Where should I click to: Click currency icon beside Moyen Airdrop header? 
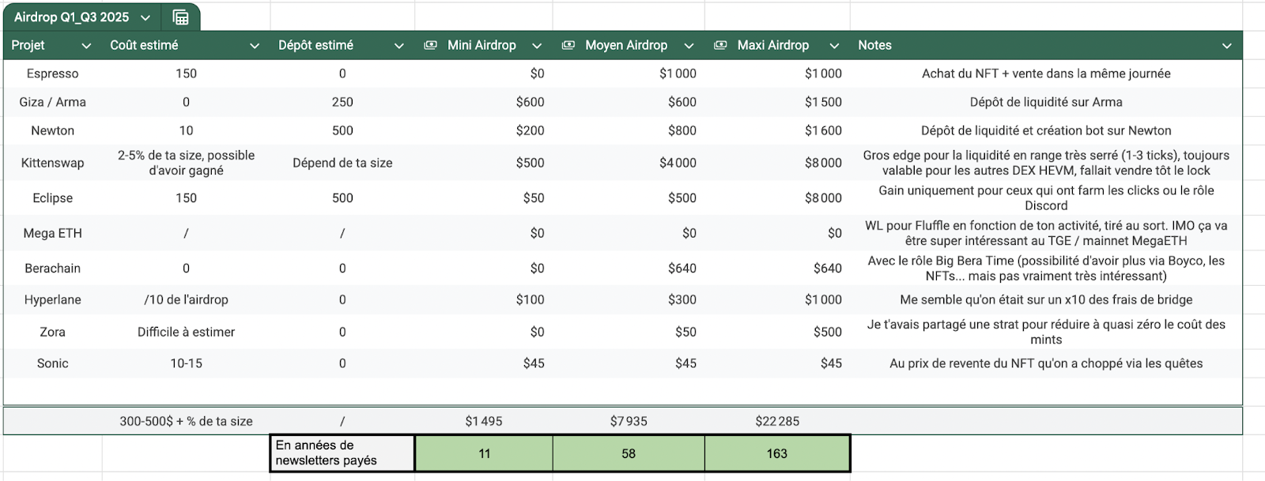pos(568,45)
